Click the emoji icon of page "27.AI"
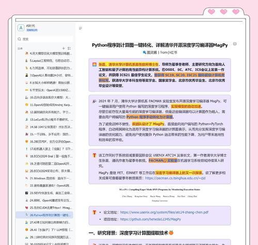Viewport: 258px width, 245px height. pos(27,222)
